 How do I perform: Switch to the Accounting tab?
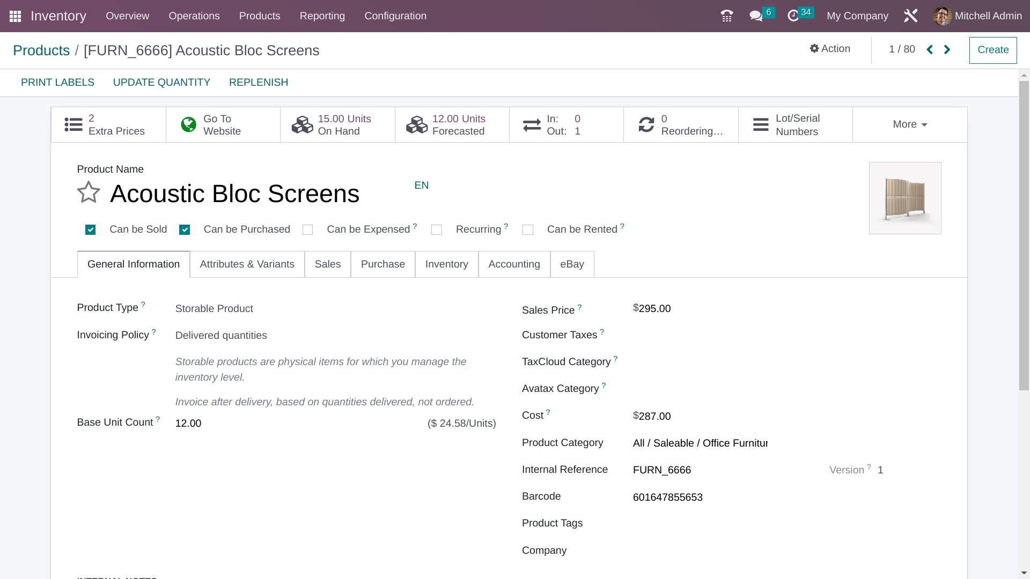pyautogui.click(x=514, y=264)
